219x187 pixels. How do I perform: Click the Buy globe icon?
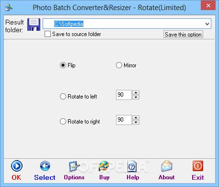[104, 166]
